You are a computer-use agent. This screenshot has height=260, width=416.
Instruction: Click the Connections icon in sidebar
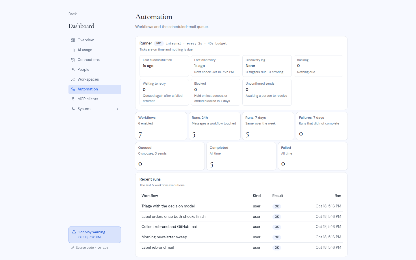(73, 60)
